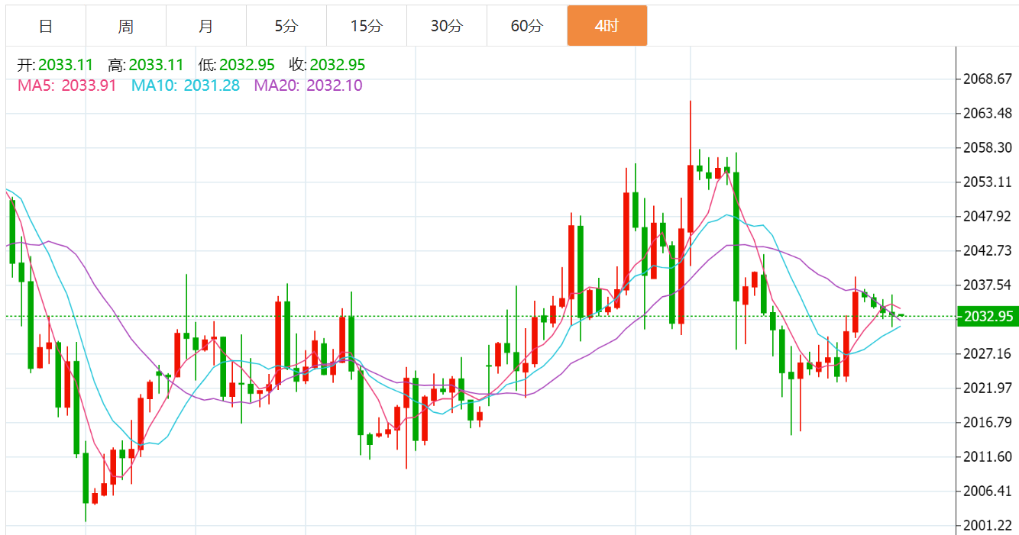Click the 开 (open) price value 2033.11
The image size is (1019, 535).
click(66, 65)
